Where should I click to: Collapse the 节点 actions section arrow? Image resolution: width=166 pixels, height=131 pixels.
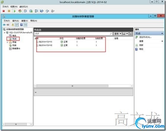[x=162, y=33]
